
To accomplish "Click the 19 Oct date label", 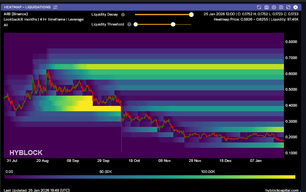I will coord(134,161).
